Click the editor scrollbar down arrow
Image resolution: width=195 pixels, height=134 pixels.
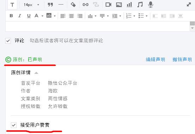pos(192,28)
